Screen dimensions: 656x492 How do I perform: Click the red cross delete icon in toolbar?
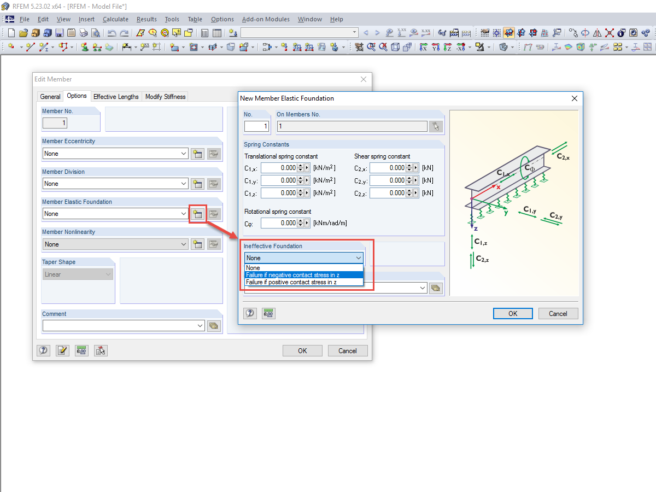(x=609, y=33)
